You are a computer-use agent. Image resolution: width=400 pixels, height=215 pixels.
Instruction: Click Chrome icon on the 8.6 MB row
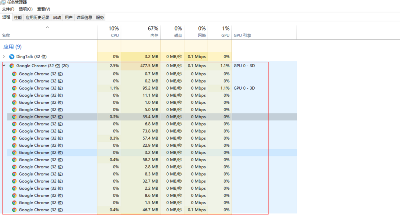(14, 195)
